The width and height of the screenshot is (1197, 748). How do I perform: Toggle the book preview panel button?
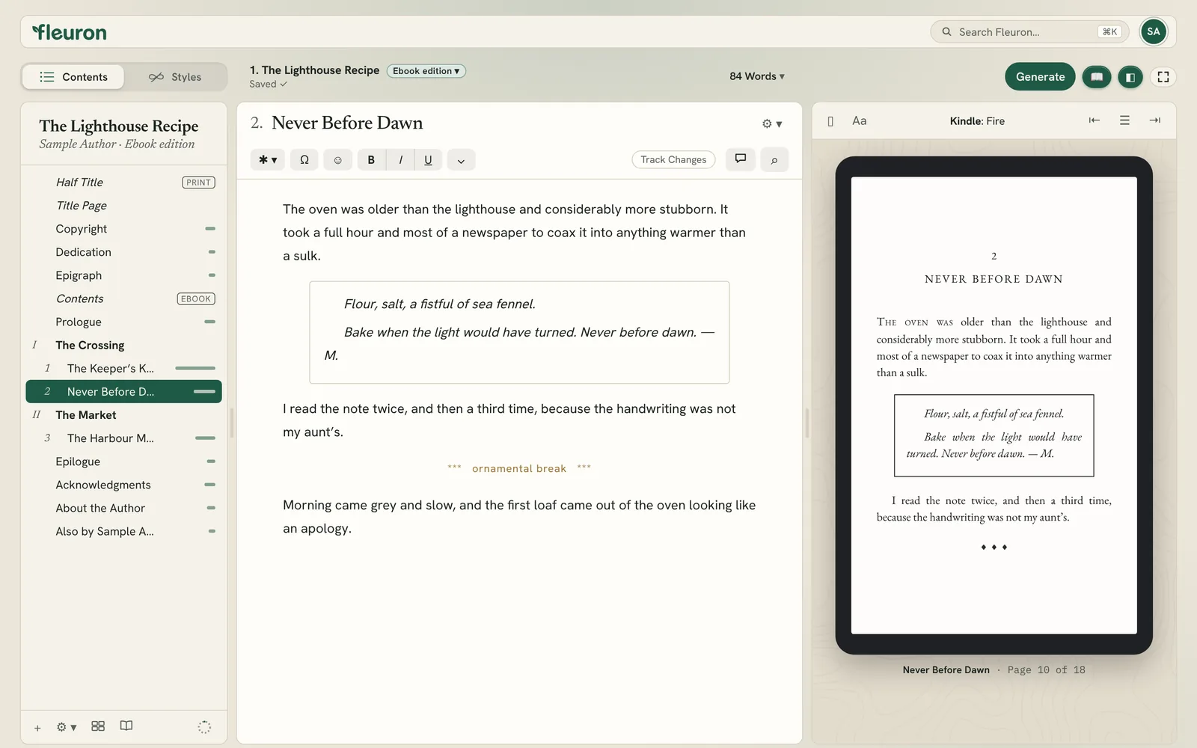coord(1097,76)
